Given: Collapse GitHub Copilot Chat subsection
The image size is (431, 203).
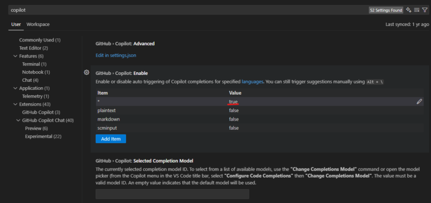Looking at the screenshot, I should tap(18, 120).
